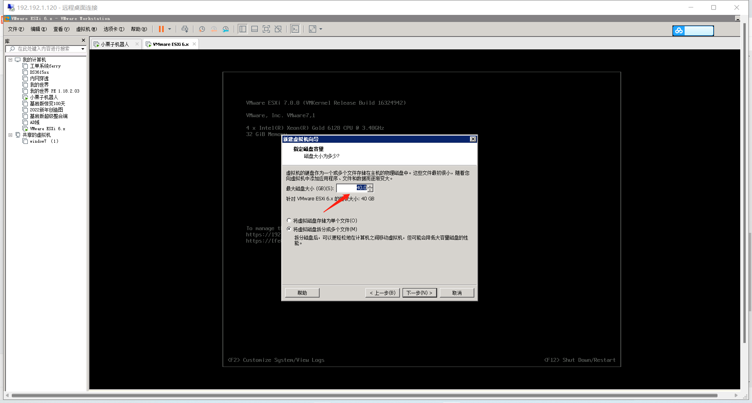This screenshot has height=403, width=752.
Task: Open the 编辑(E) menu
Action: pos(39,29)
